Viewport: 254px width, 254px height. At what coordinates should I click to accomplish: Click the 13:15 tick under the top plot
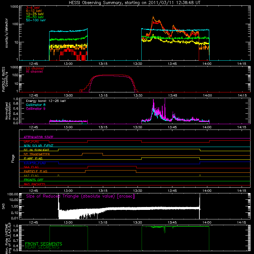click(103, 64)
